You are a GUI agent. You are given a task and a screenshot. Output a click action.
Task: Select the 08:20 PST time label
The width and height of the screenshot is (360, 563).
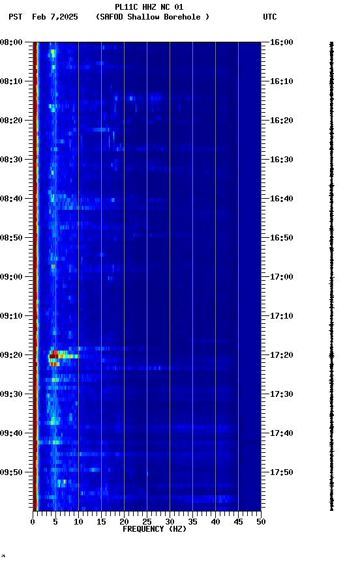[11, 121]
